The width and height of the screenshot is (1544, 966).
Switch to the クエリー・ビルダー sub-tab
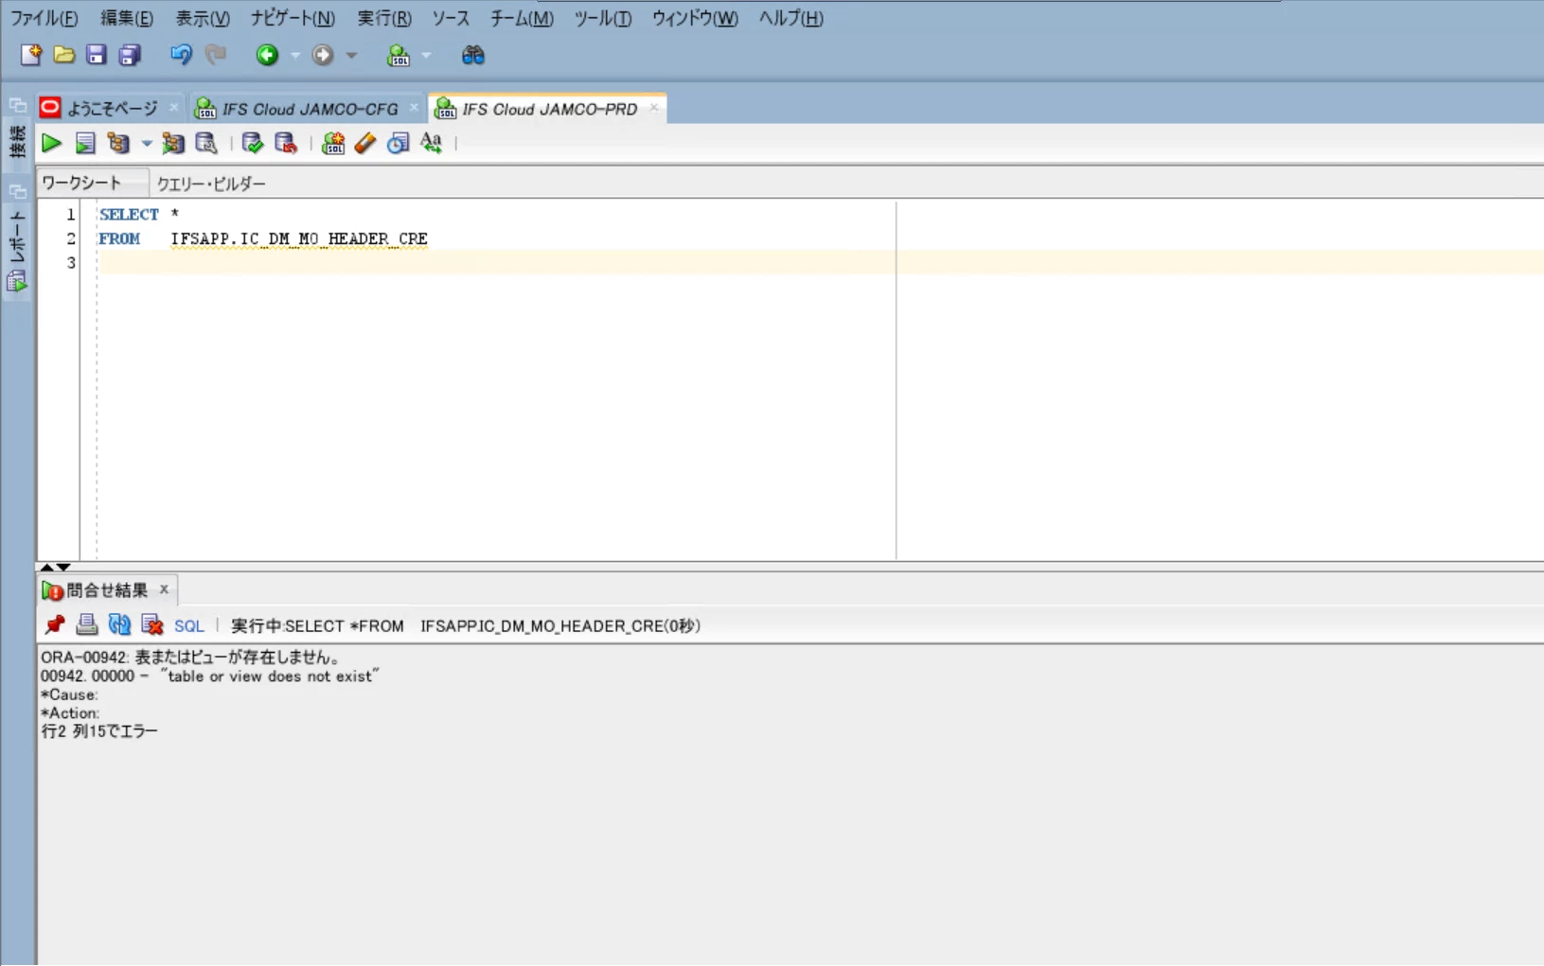pos(211,184)
